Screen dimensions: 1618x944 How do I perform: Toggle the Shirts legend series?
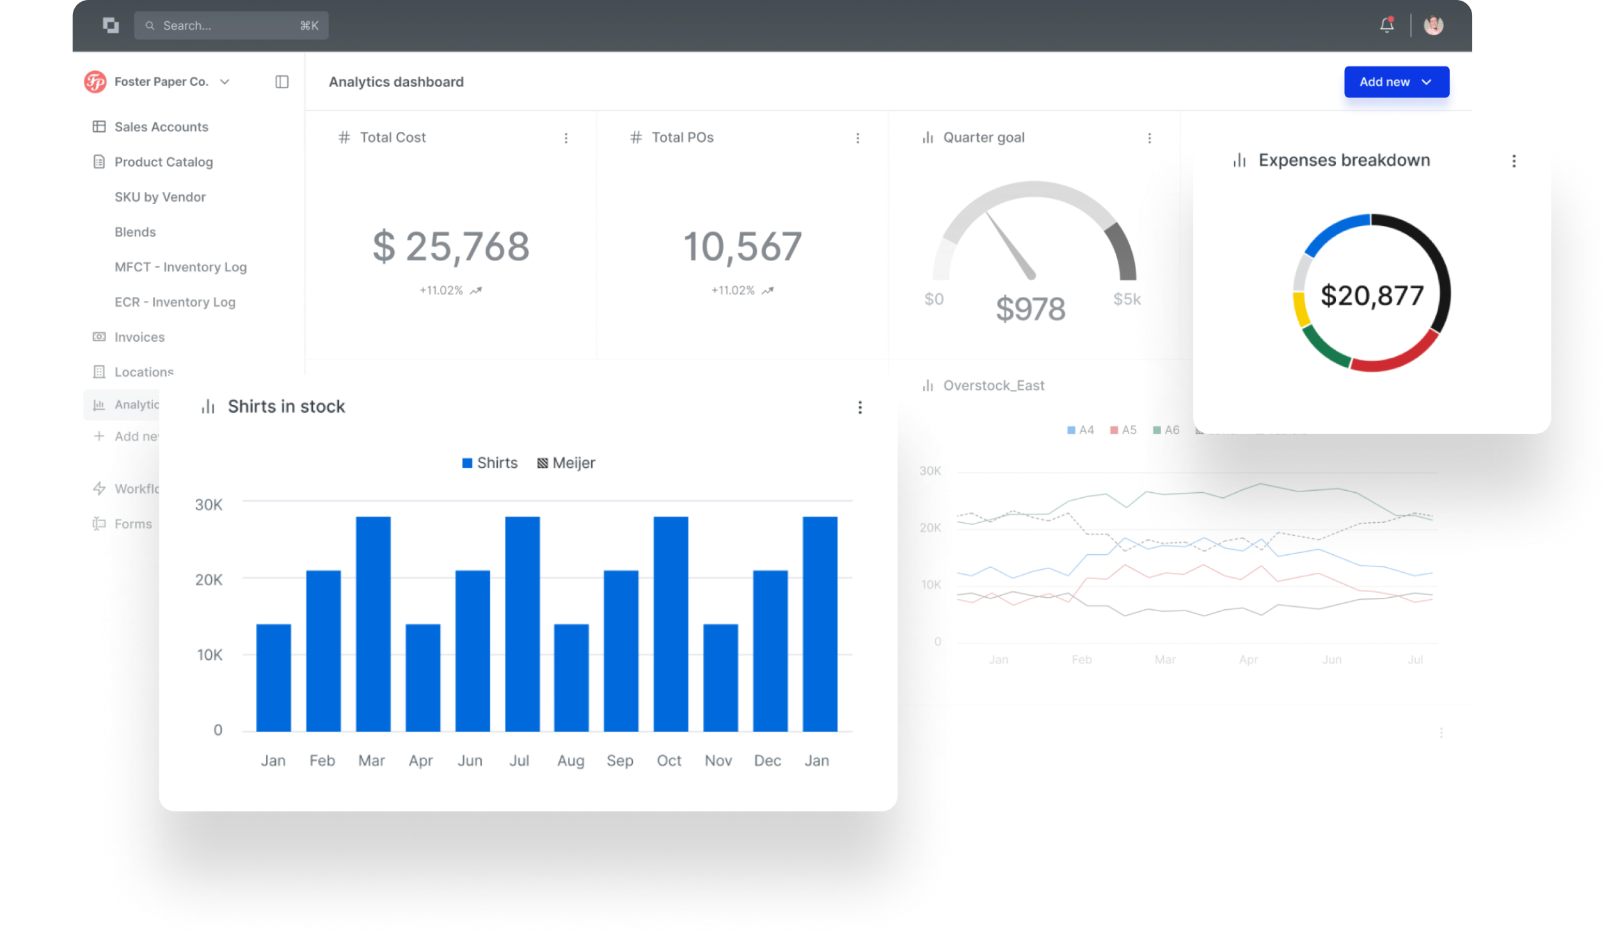pyautogui.click(x=489, y=463)
